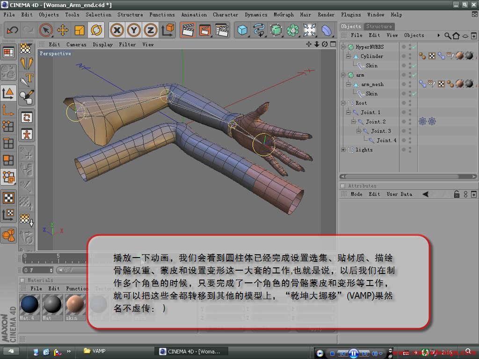The height and width of the screenshot is (359, 479).
Task: Open the array modeling objects icon
Action: 293,30
